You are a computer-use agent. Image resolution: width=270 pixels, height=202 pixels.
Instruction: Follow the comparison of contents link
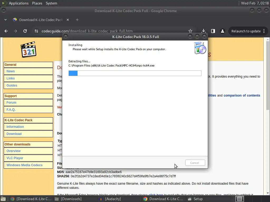tap(242, 95)
